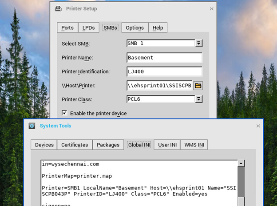277x206 pixels.
Task: Open the Help tab in Printer Setup
Action: point(158,28)
